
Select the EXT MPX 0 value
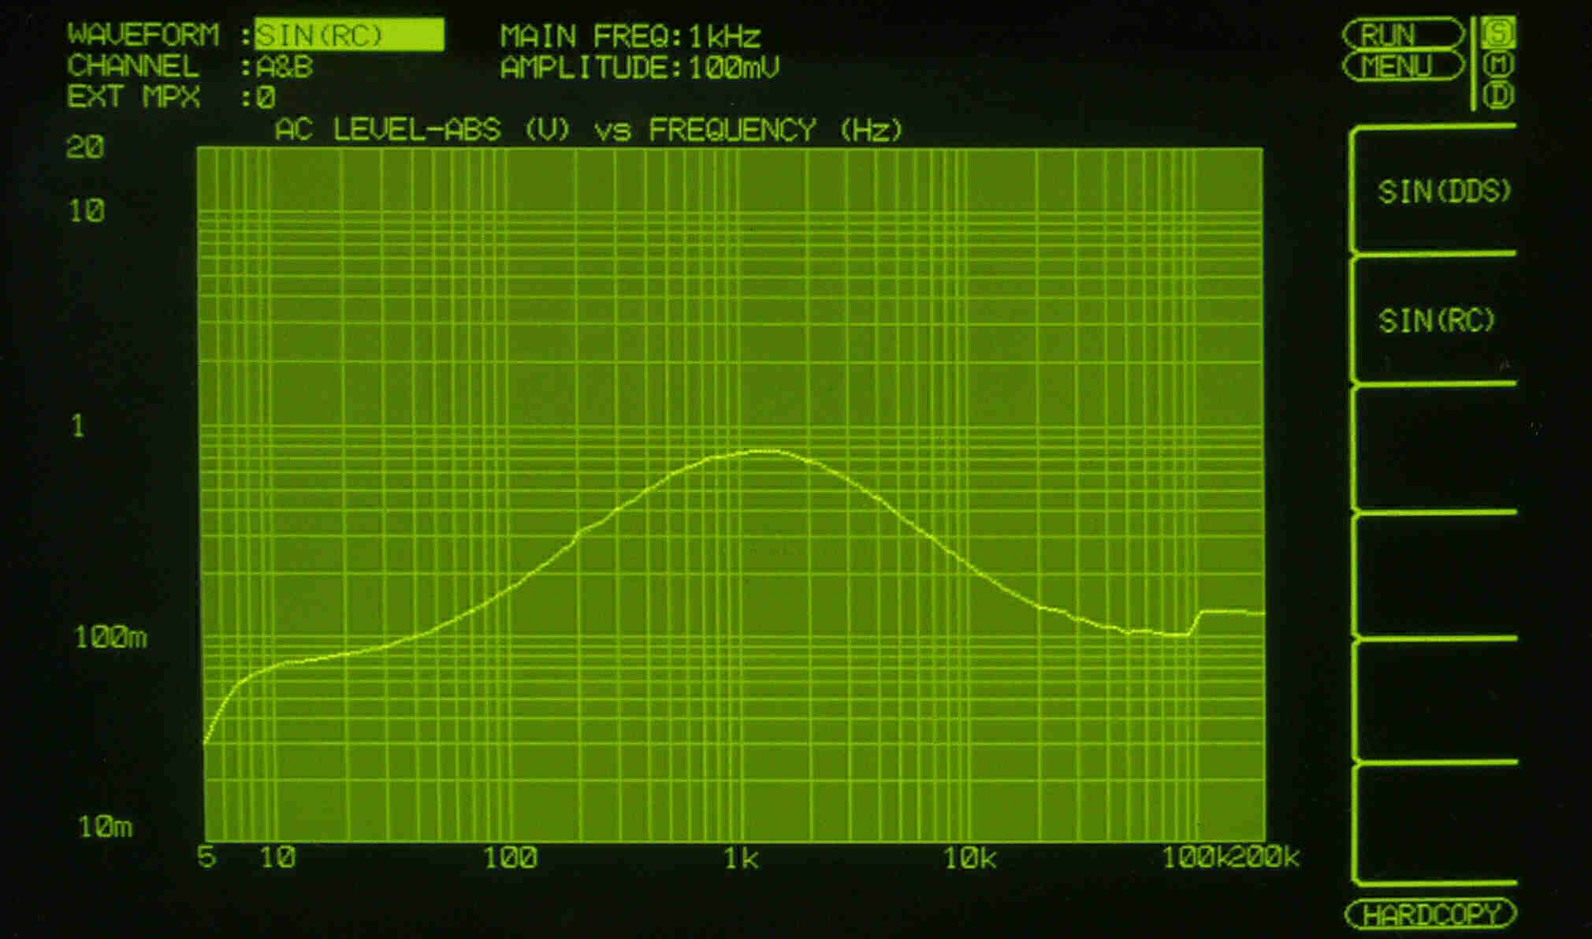pos(266,98)
